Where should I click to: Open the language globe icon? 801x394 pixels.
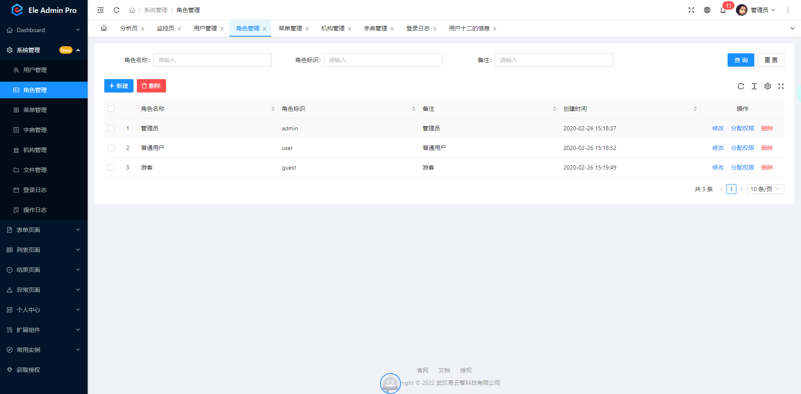coord(707,10)
